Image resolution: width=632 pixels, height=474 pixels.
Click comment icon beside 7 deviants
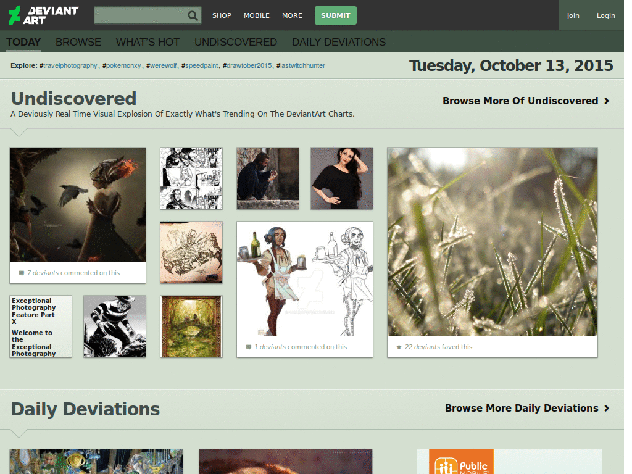[x=22, y=273]
